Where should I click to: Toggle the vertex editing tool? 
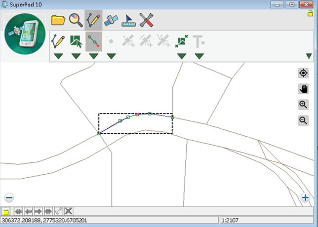pos(94,41)
